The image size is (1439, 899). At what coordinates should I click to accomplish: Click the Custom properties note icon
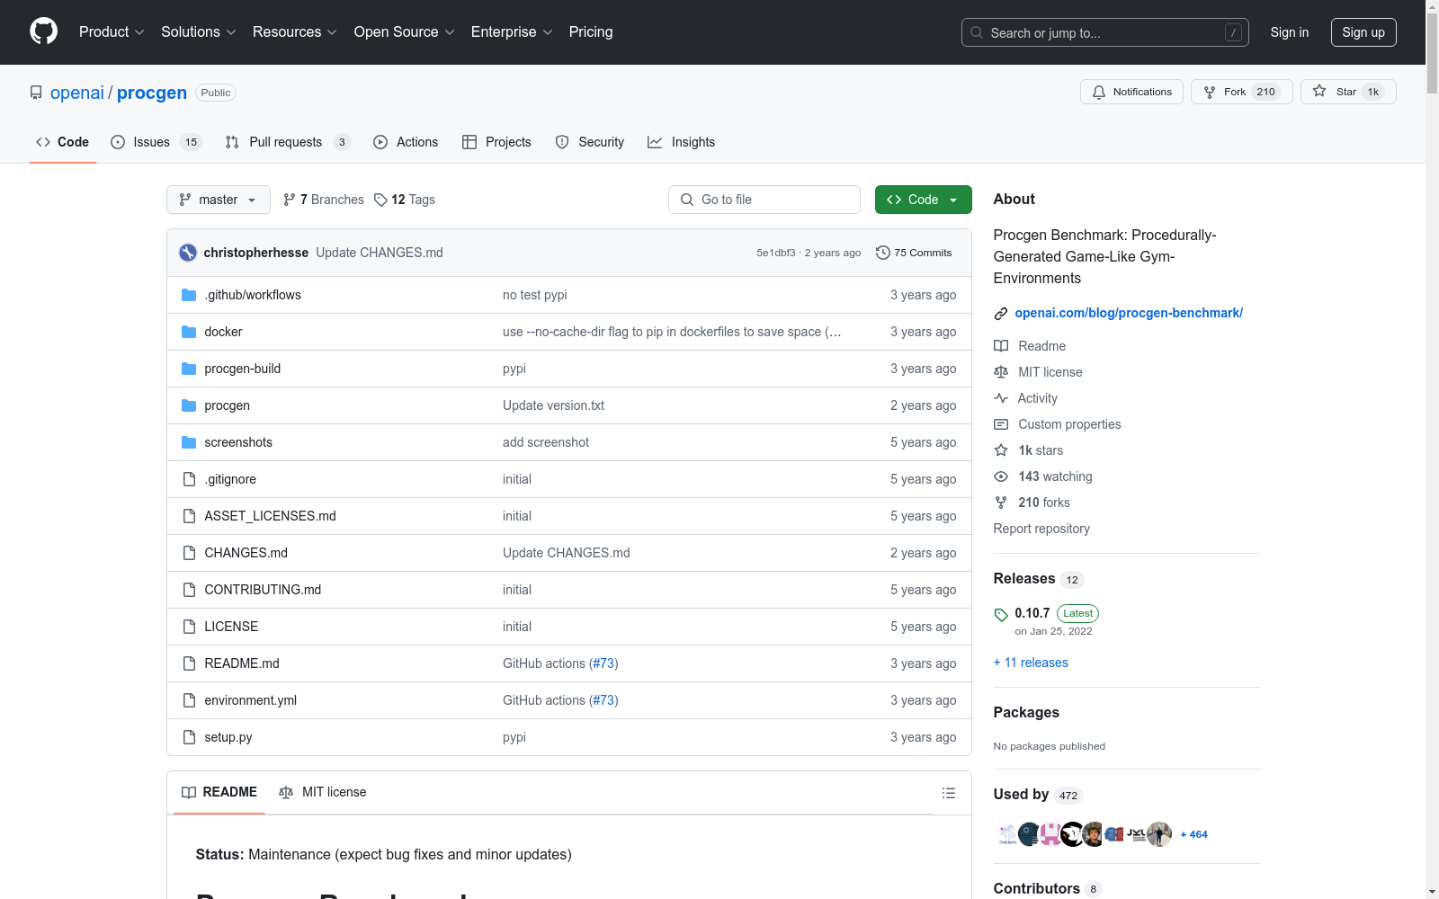pyautogui.click(x=1001, y=424)
